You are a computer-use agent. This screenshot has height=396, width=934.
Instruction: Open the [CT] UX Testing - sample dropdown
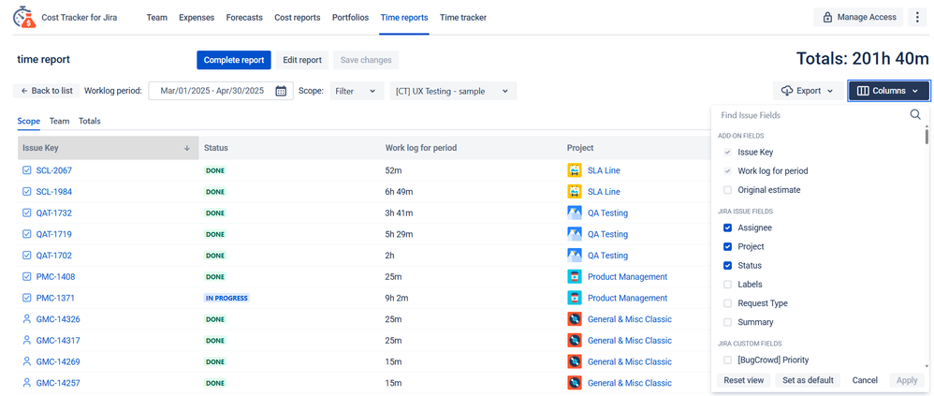click(x=452, y=91)
